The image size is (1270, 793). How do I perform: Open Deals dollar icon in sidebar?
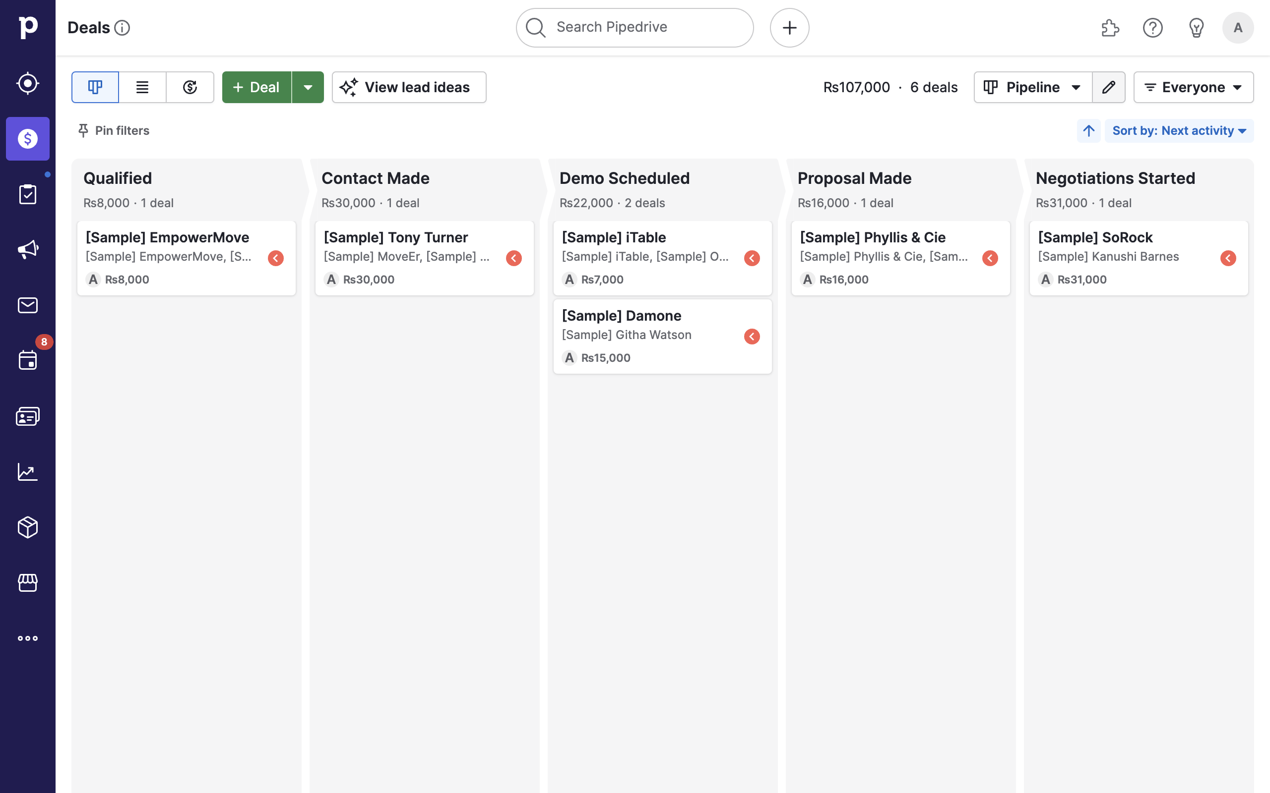27,139
